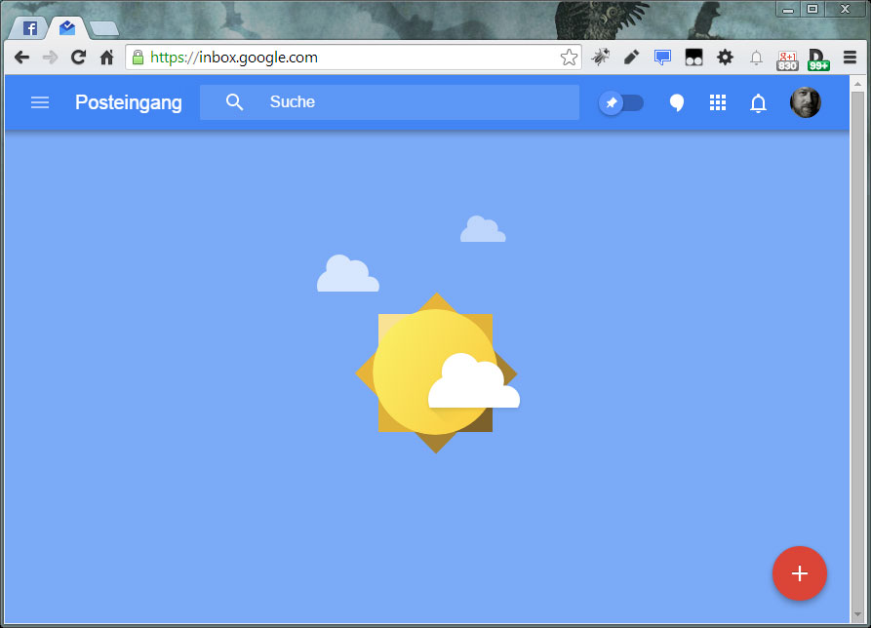Open the blue speech bubble extension
The height and width of the screenshot is (628, 871).
click(x=662, y=58)
